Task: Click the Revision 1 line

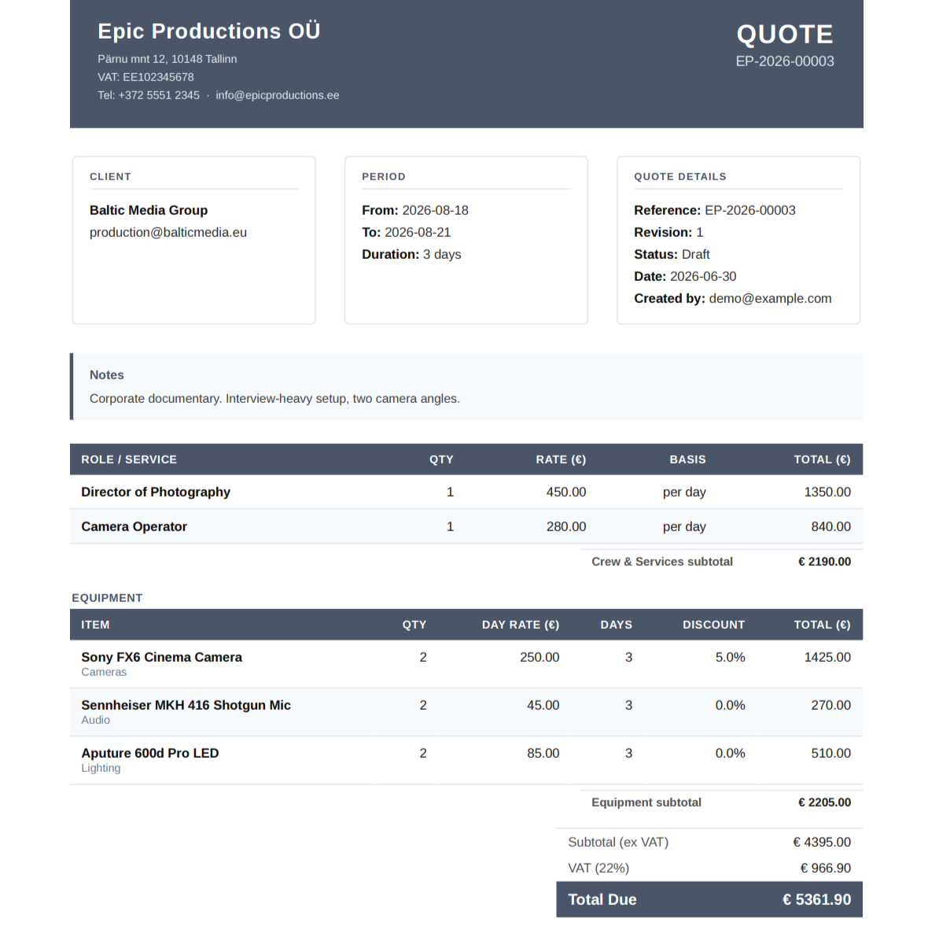Action: coord(668,232)
